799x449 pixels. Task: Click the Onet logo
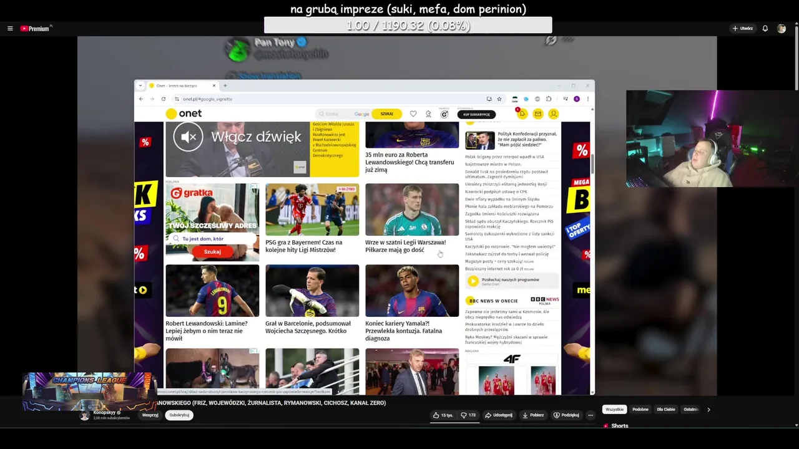pyautogui.click(x=184, y=113)
